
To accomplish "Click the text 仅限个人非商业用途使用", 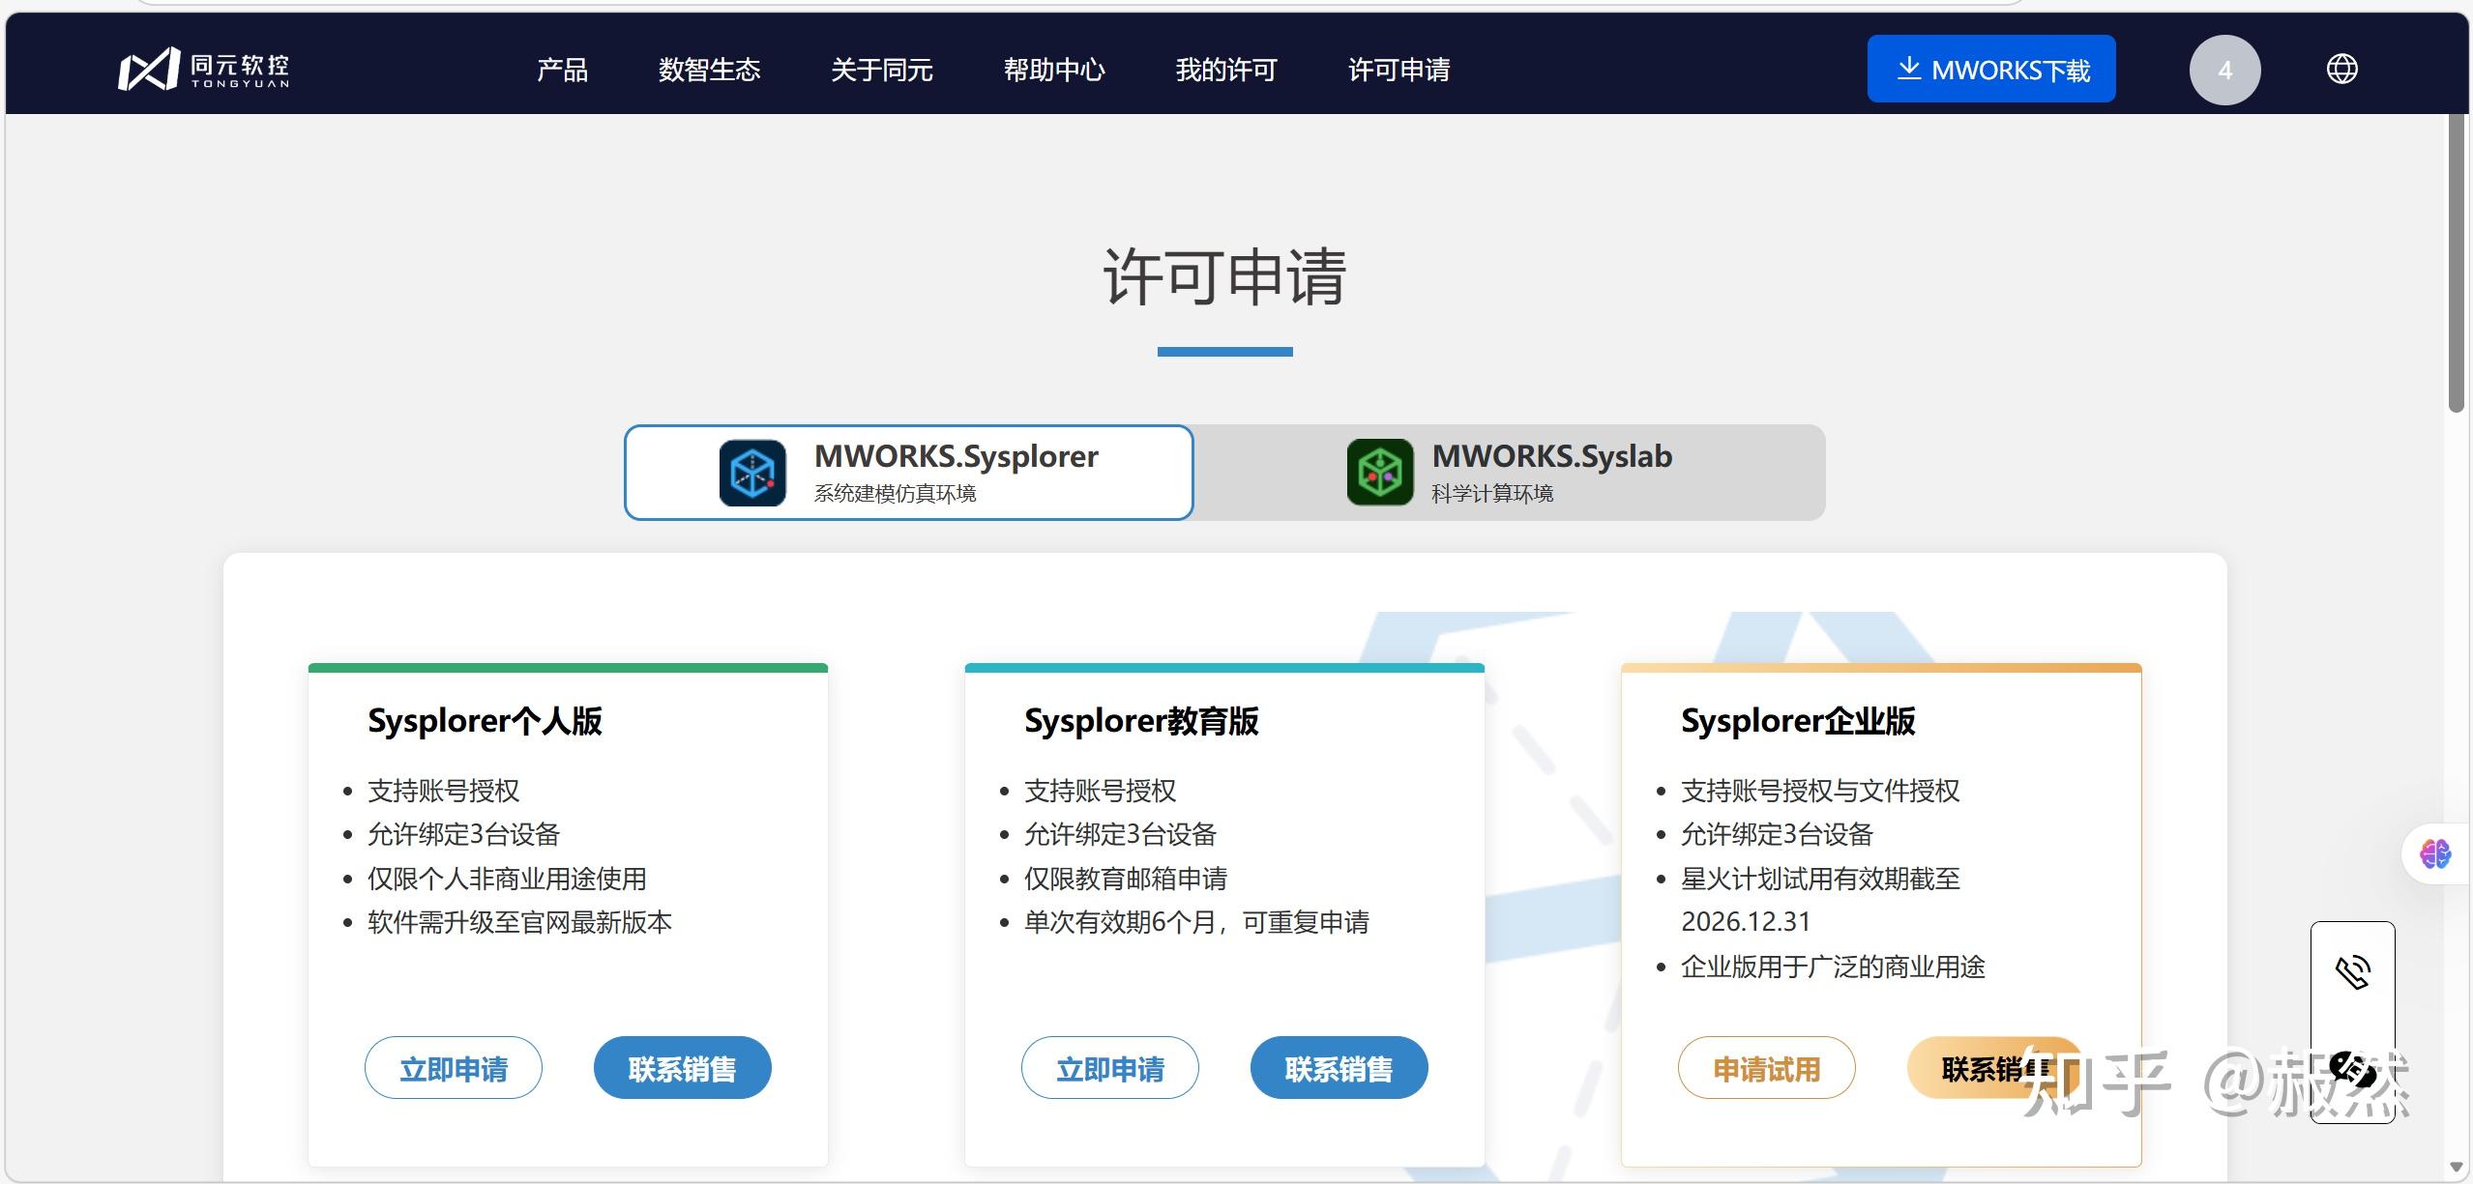I will [507, 879].
